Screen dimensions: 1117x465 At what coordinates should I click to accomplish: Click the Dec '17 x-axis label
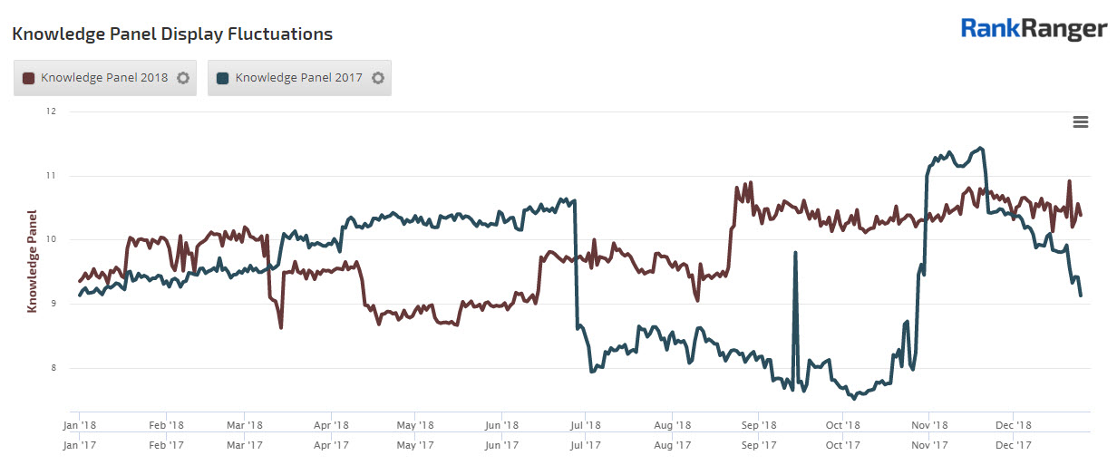pos(1014,445)
